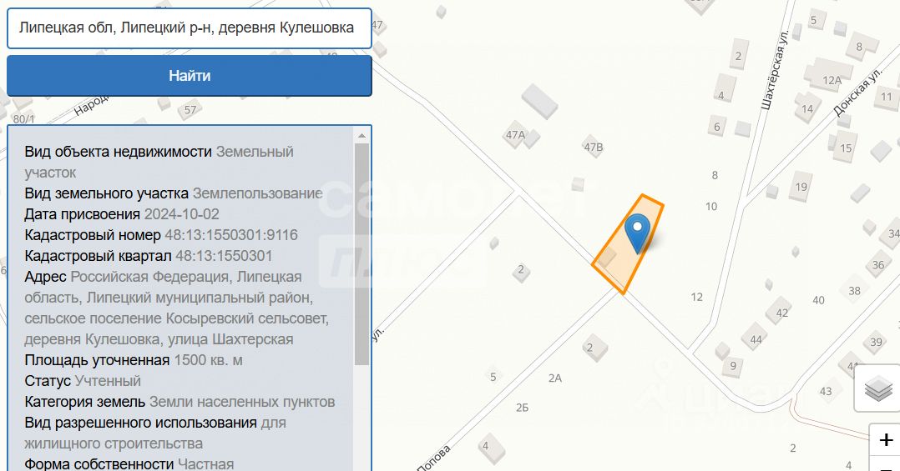Viewport: 900px width, 471px height.
Task: Click the blue location pin marker
Action: tap(637, 233)
